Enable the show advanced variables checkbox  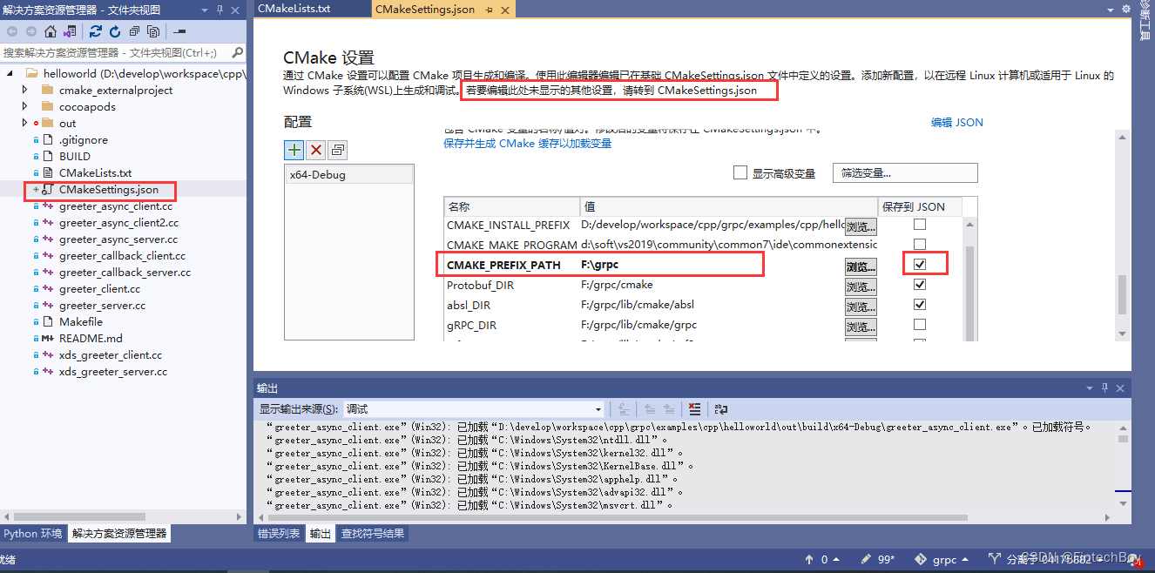(740, 172)
